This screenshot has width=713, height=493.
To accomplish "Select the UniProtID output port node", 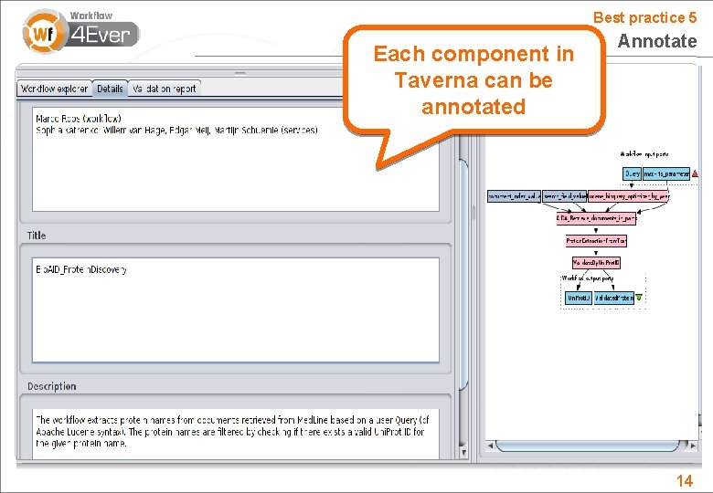I will pos(579,298).
